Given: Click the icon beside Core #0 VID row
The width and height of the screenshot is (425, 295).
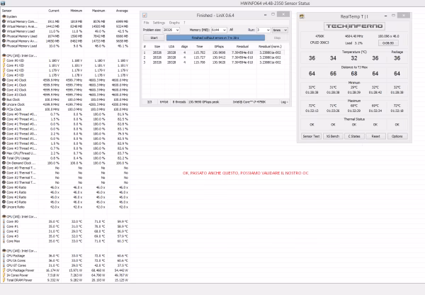Looking at the screenshot, I should coord(4,60).
